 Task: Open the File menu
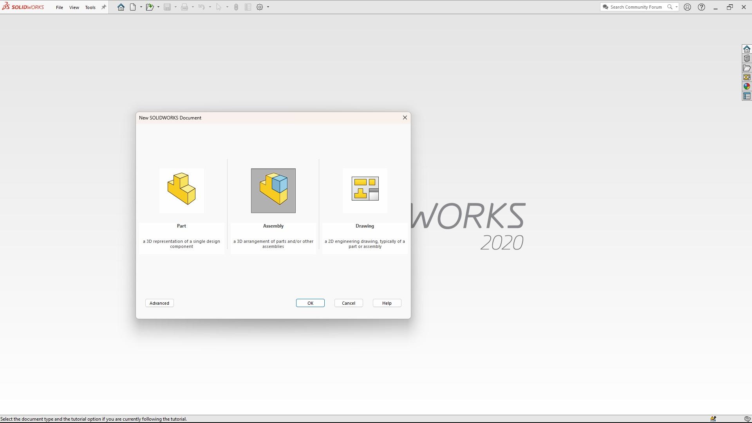click(x=60, y=7)
